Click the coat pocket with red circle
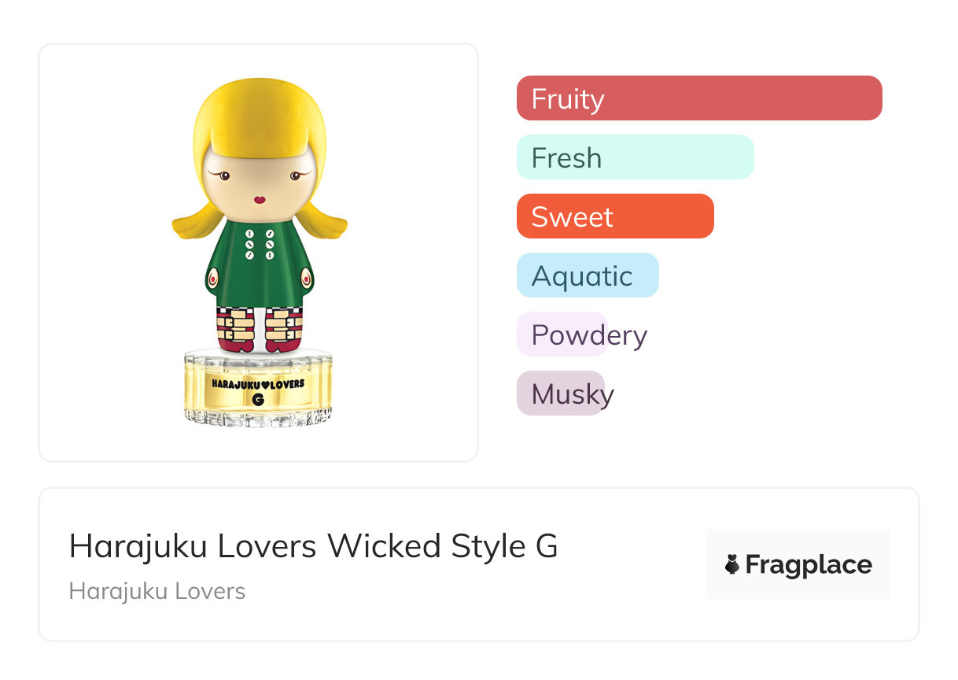958x680 pixels. [x=212, y=278]
